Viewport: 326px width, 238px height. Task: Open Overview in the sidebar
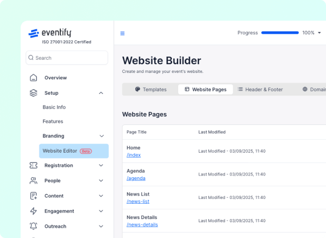tap(55, 78)
